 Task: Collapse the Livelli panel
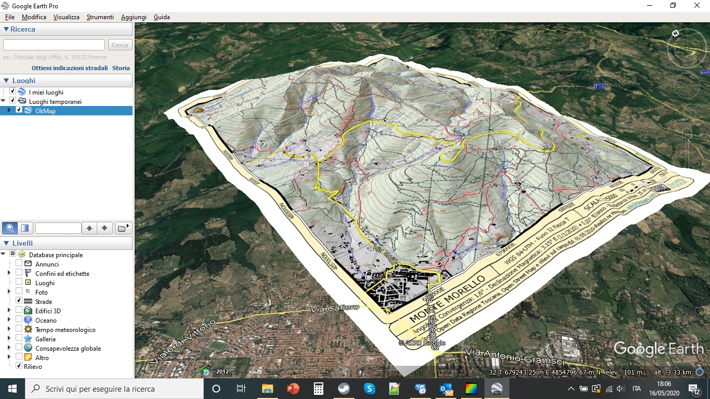pos(6,243)
